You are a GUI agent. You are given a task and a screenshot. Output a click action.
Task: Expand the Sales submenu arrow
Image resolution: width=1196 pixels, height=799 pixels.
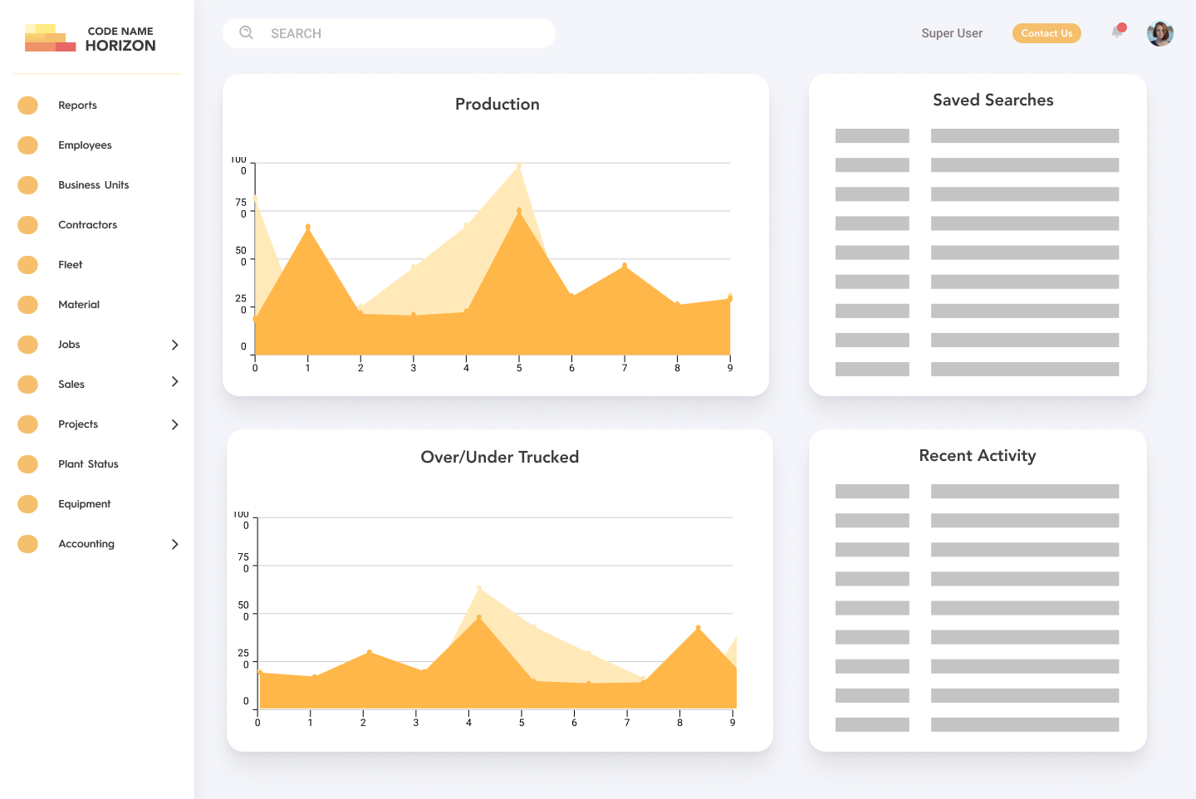click(x=174, y=382)
